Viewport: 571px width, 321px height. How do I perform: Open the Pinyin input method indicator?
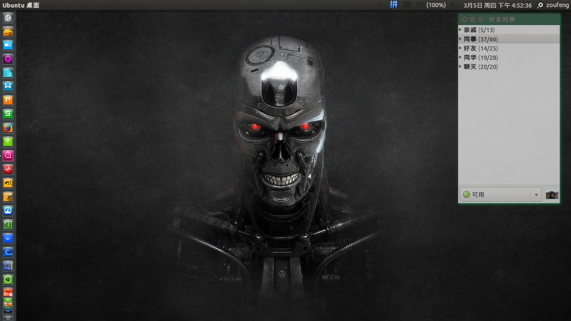click(394, 5)
